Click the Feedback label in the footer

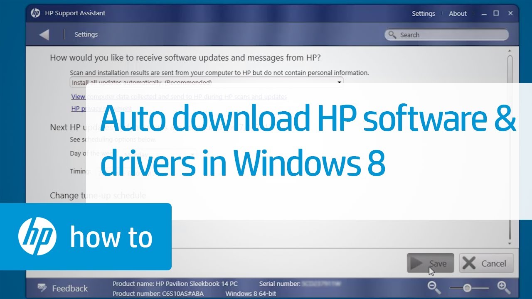[70, 288]
